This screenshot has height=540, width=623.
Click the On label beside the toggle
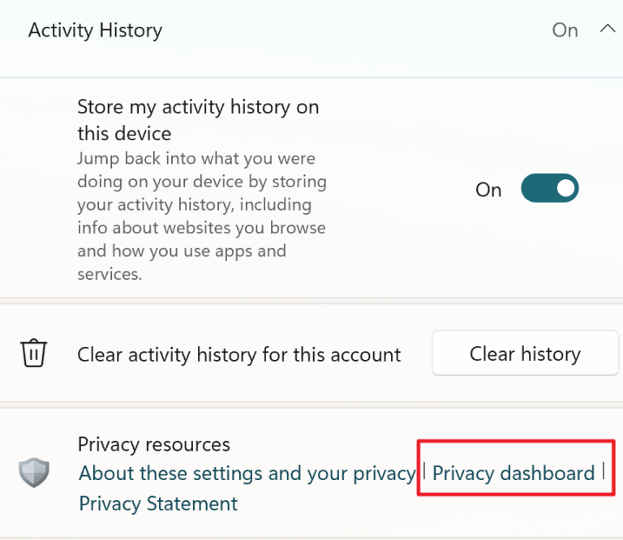488,190
